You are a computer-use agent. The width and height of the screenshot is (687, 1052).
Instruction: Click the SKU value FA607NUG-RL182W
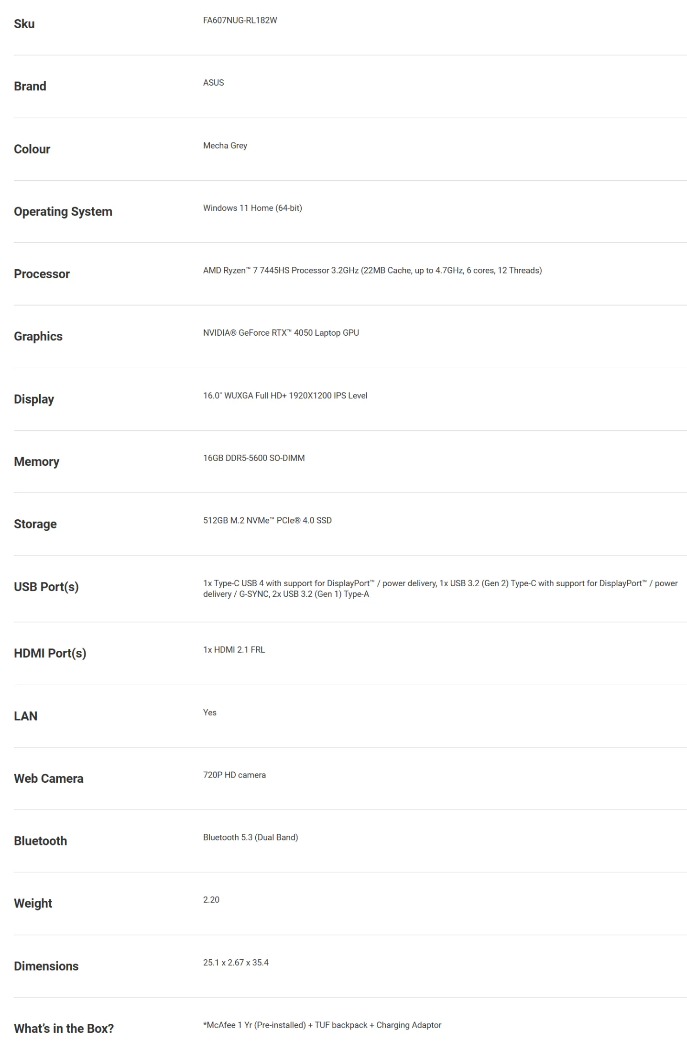pyautogui.click(x=240, y=21)
